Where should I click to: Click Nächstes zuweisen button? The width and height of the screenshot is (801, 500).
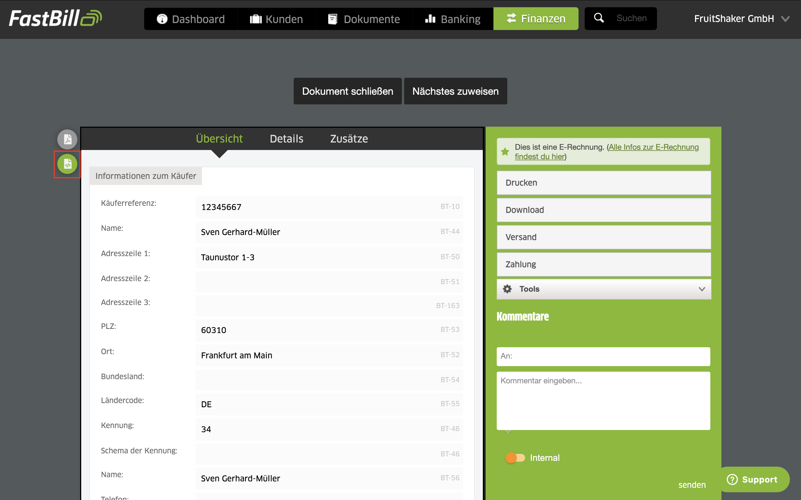456,91
